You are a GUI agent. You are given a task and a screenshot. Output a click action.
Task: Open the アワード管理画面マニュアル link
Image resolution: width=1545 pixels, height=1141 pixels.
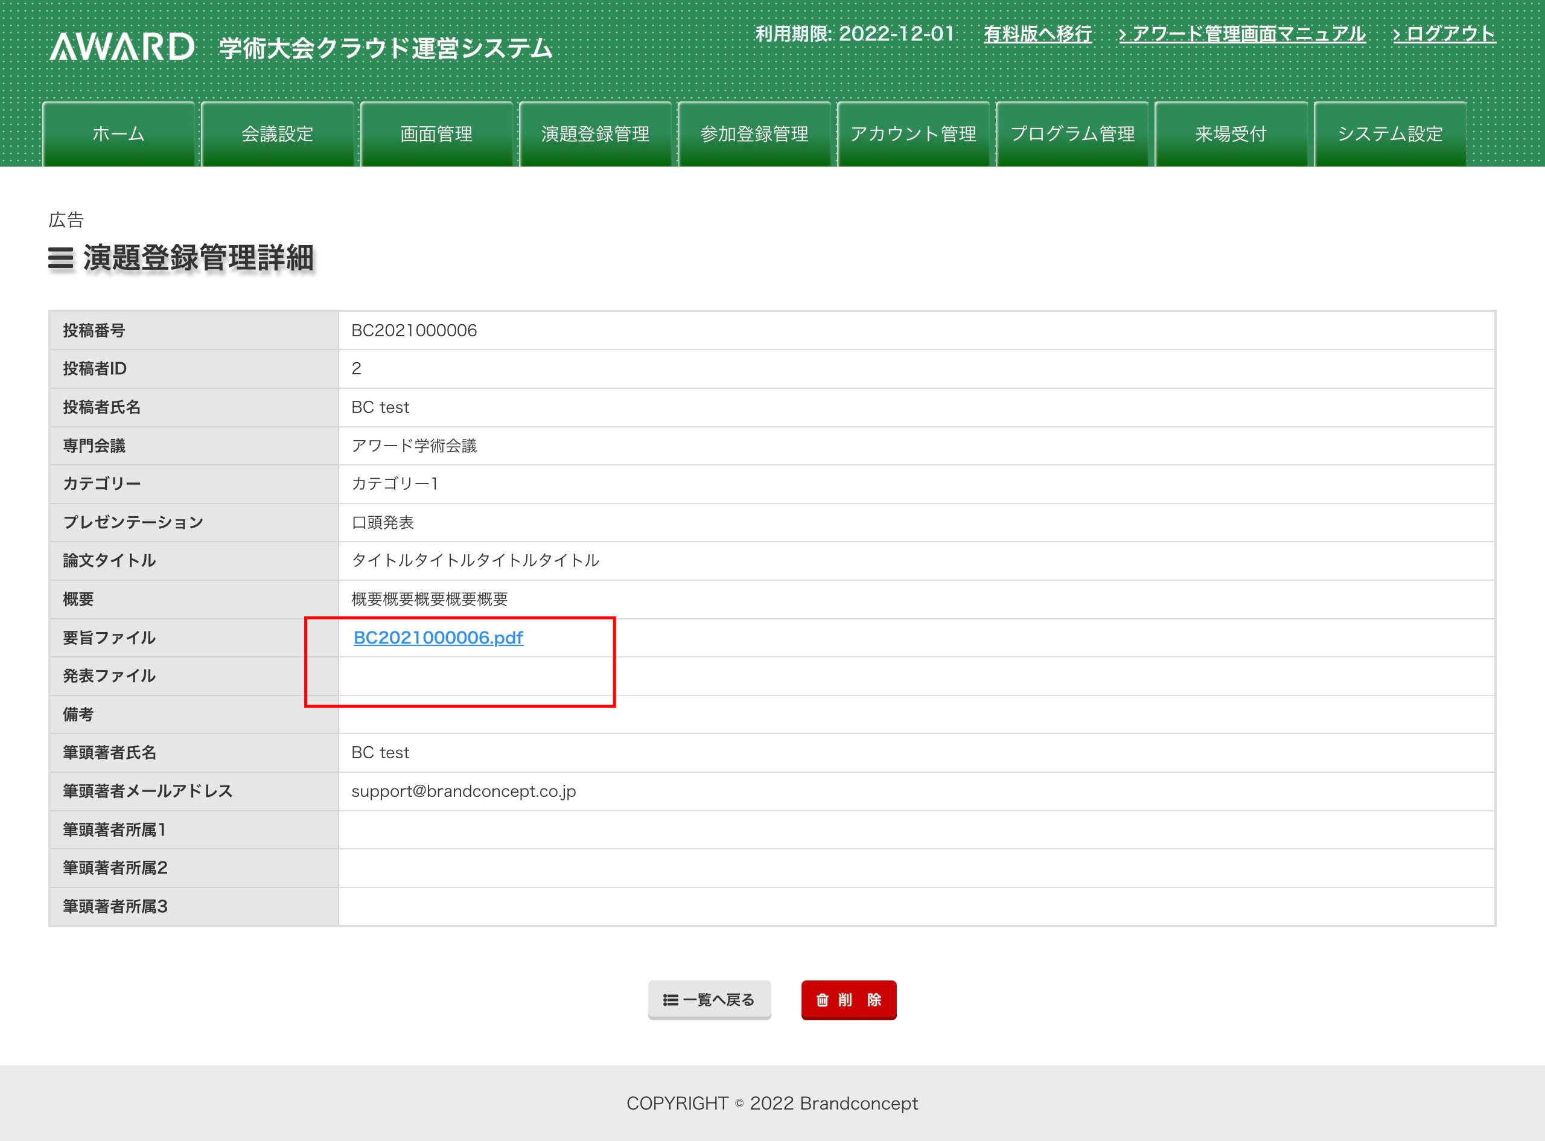[x=1242, y=34]
